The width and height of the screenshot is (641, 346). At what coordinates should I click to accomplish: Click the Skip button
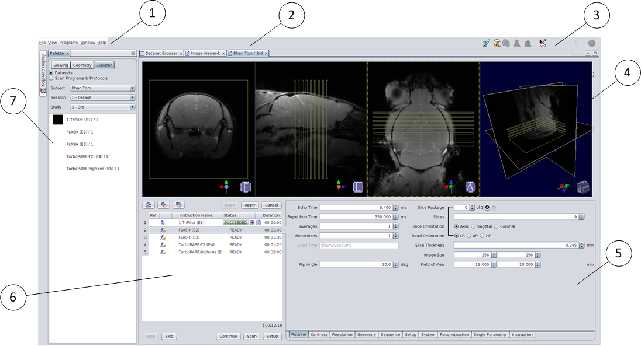tap(169, 336)
